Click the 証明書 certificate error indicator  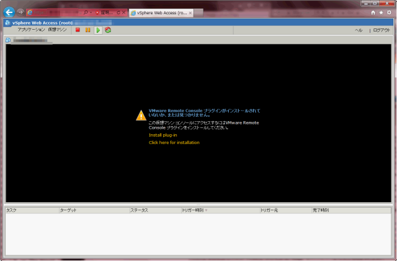tap(105, 12)
